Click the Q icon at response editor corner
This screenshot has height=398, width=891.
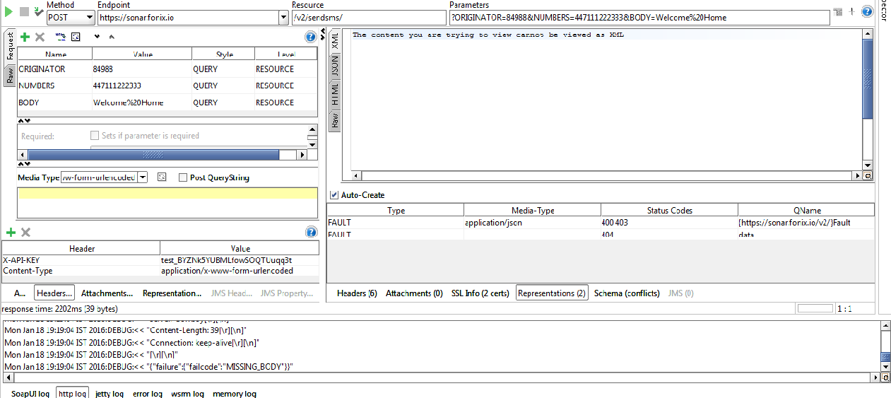(x=868, y=176)
